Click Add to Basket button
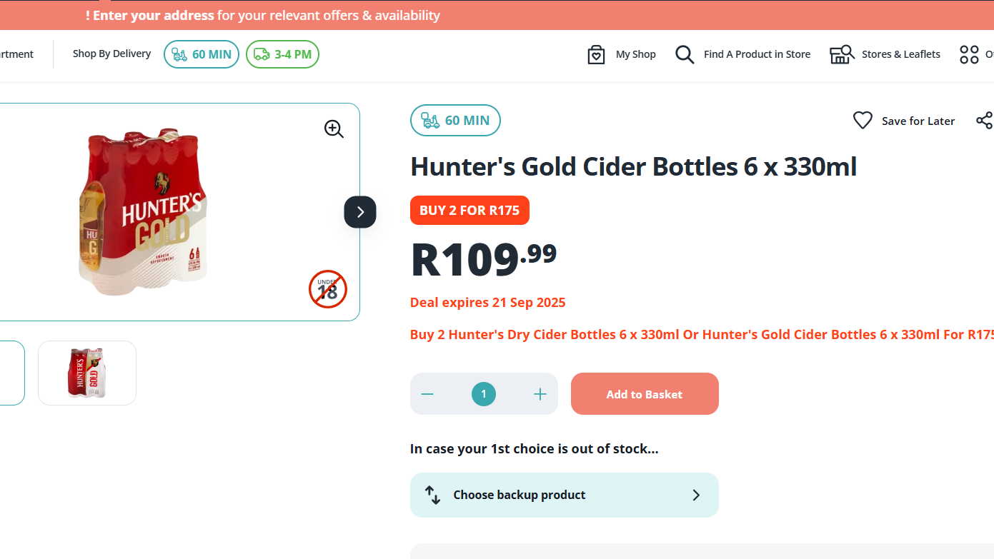This screenshot has height=559, width=994. [x=644, y=394]
